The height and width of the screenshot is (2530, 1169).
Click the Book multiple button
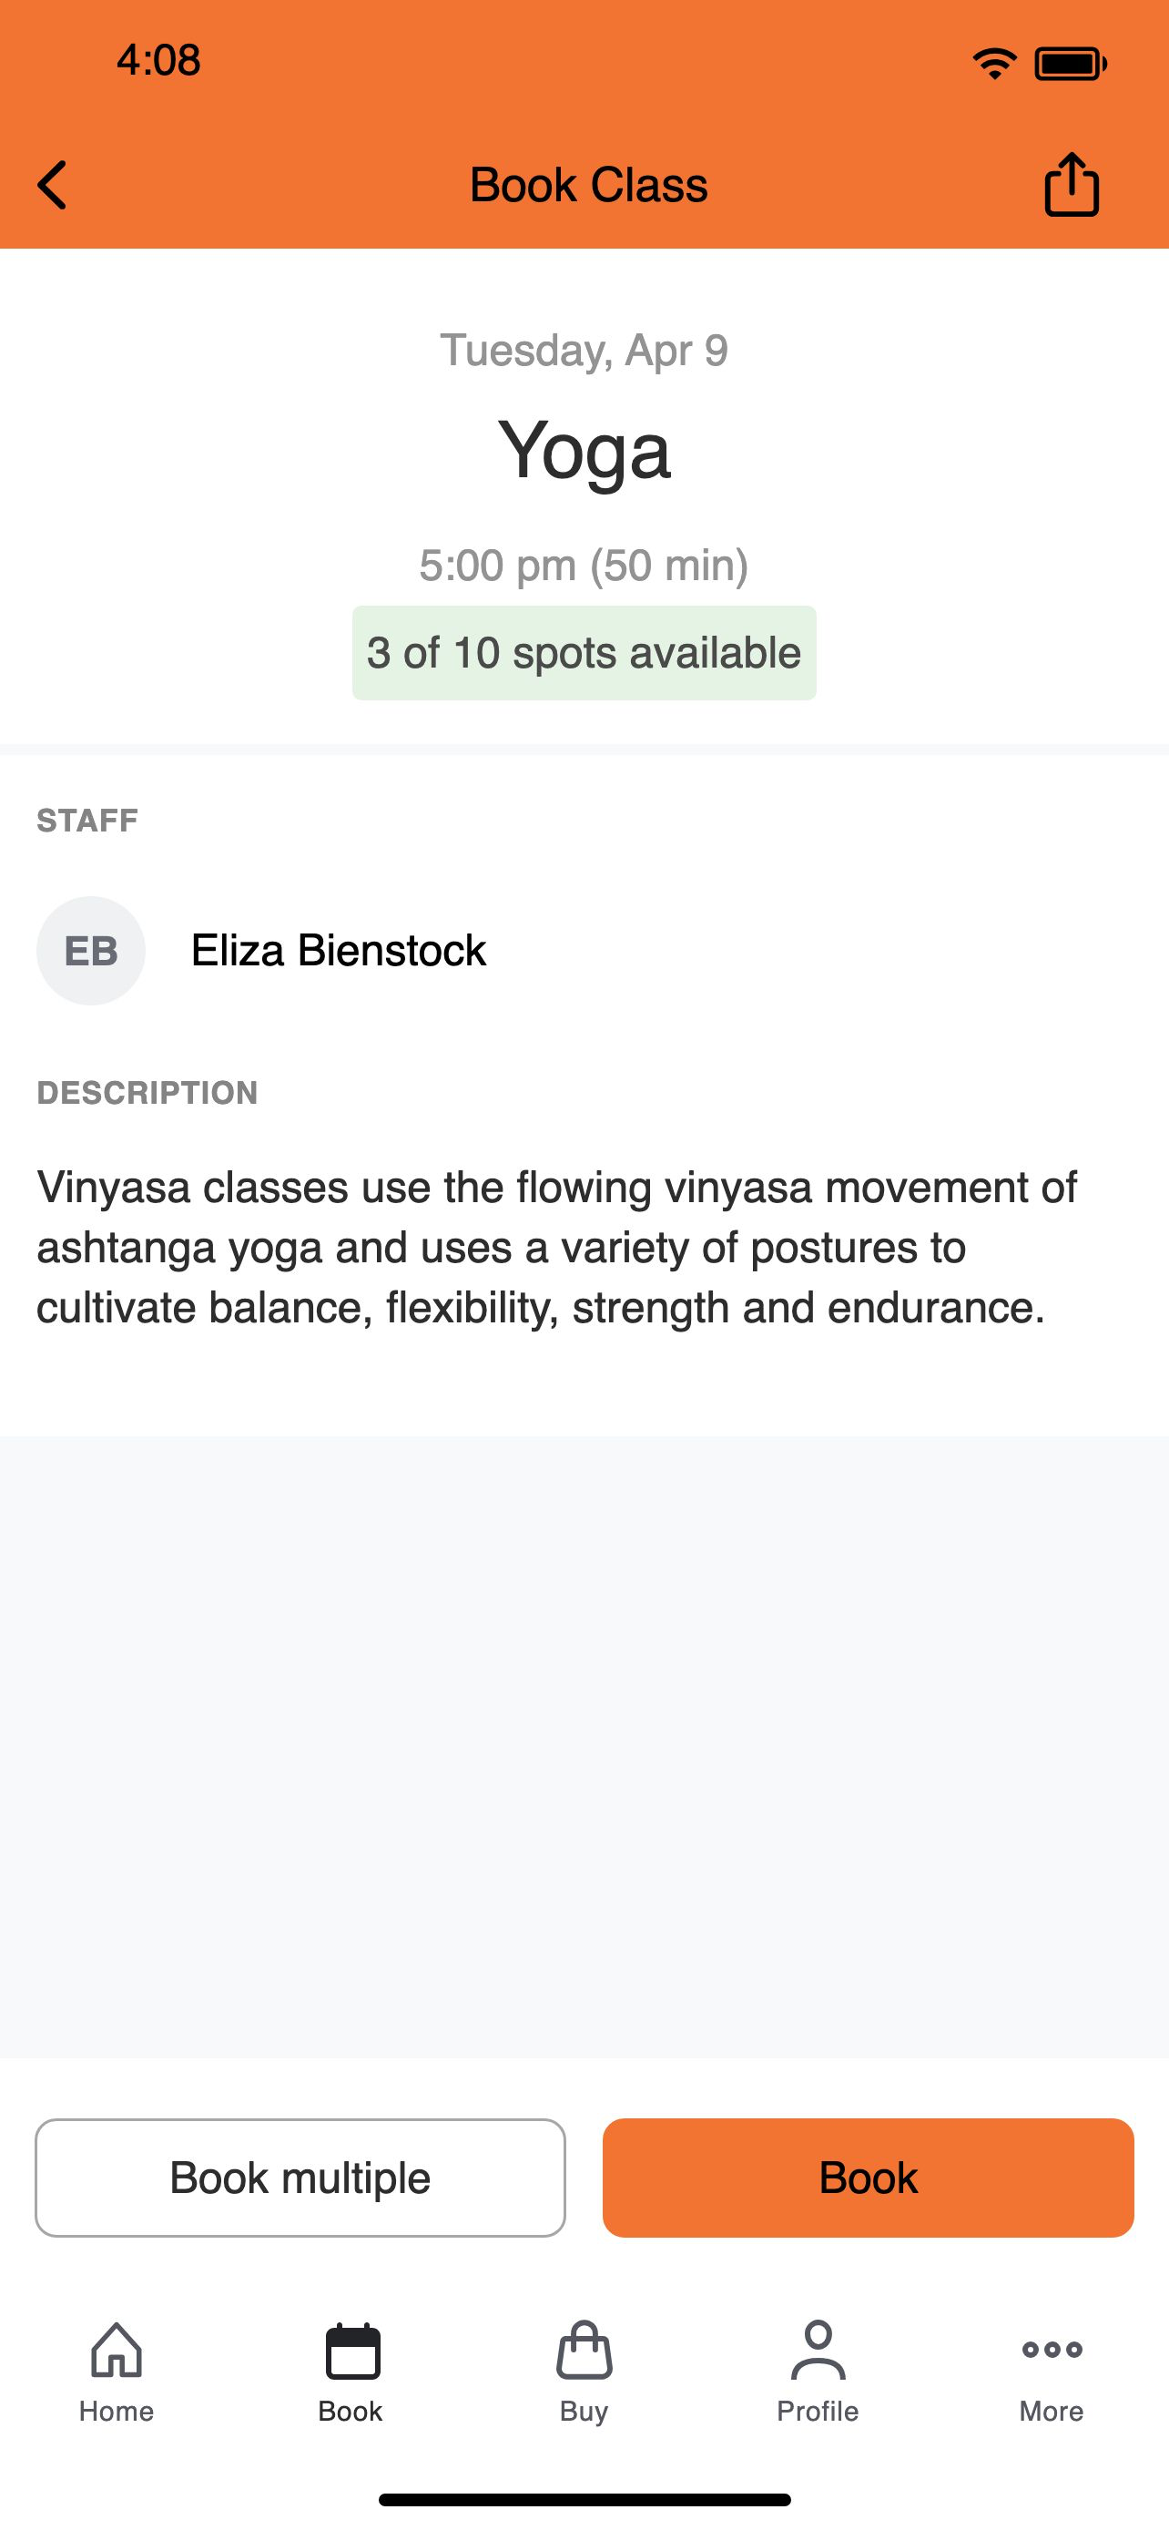click(300, 2178)
